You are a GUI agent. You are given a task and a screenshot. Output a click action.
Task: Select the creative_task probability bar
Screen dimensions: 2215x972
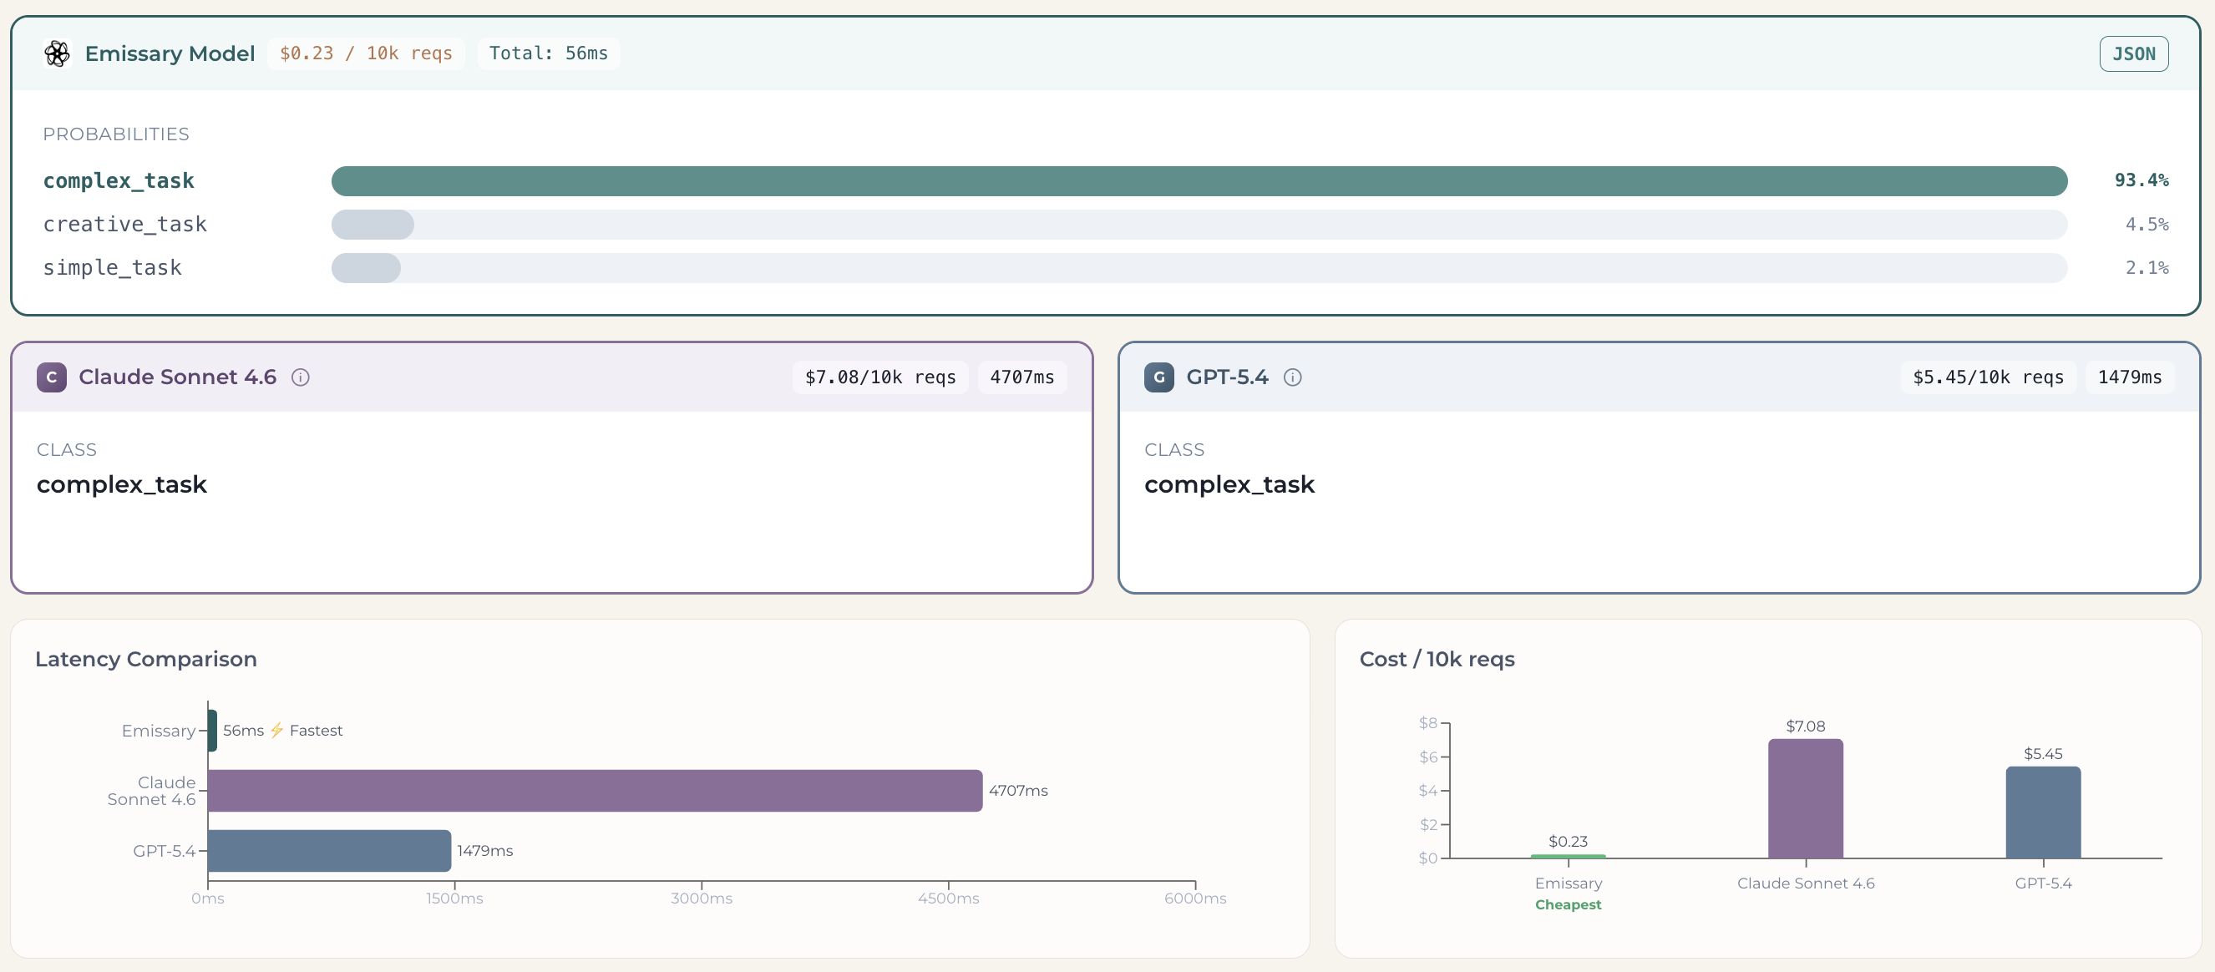tap(1199, 225)
